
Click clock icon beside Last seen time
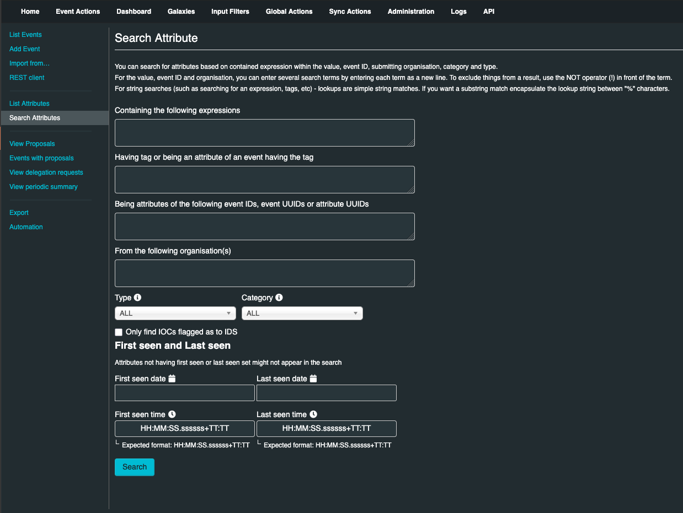[313, 414]
